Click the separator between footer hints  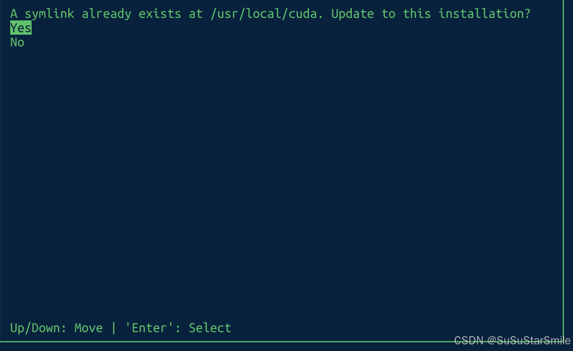tap(113, 328)
